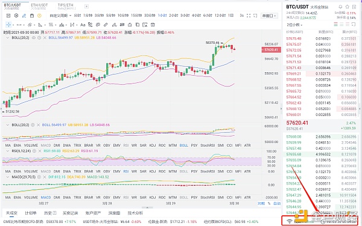Click the CME比特币期货CFD ticker at the bottom
The image size is (362, 226).
[x=39, y=222]
